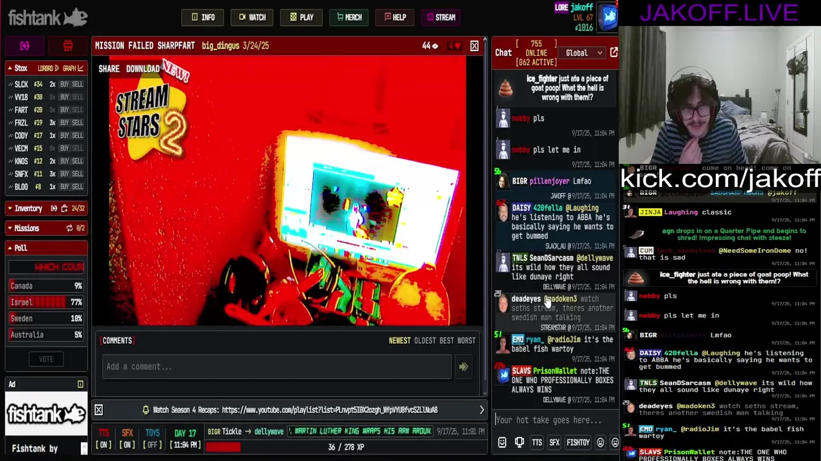
Task: Dismiss the announcement banner X
Action: click(x=99, y=410)
